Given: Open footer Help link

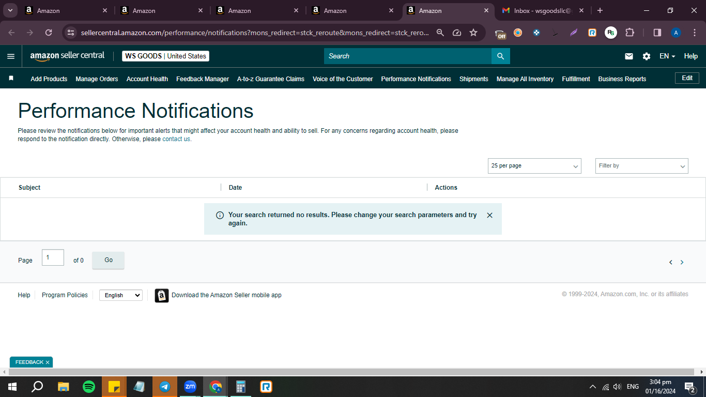Looking at the screenshot, I should 24,295.
